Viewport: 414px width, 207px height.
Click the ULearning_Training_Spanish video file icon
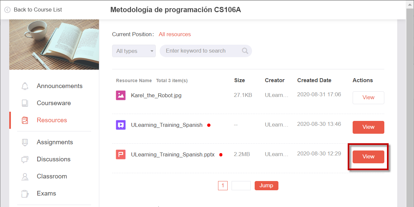pyautogui.click(x=121, y=125)
